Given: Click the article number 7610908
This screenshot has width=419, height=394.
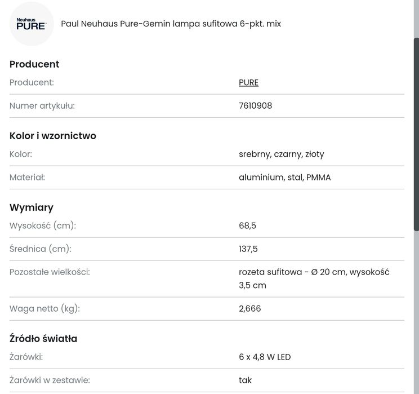Looking at the screenshot, I should click(255, 105).
